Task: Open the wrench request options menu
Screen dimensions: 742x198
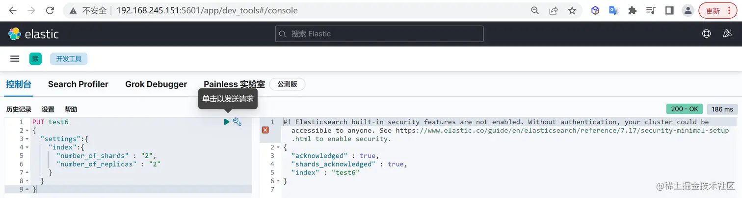Action: [x=237, y=122]
